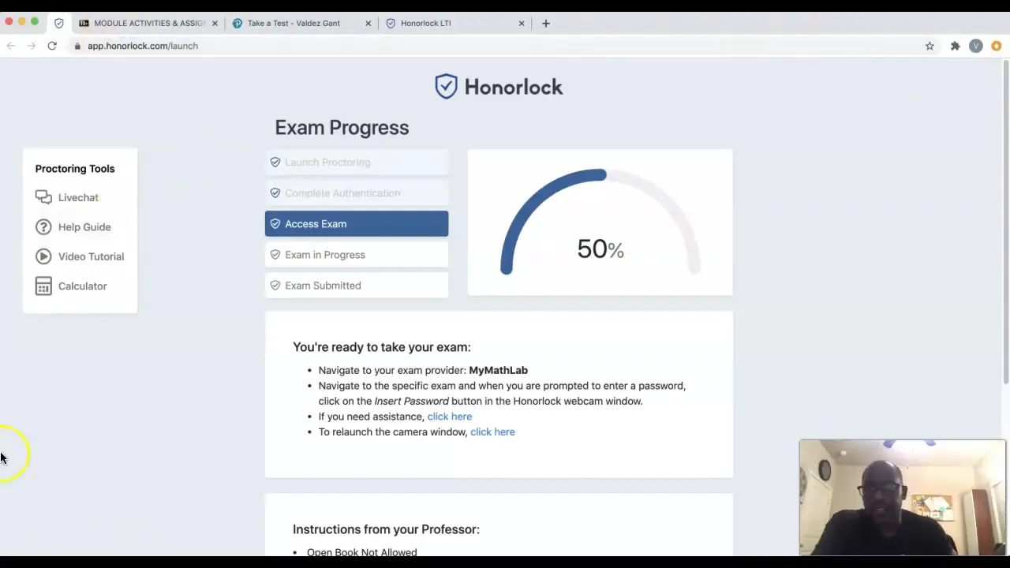Viewport: 1010px width, 568px height.
Task: Open the Calculator link
Action: [x=82, y=286]
